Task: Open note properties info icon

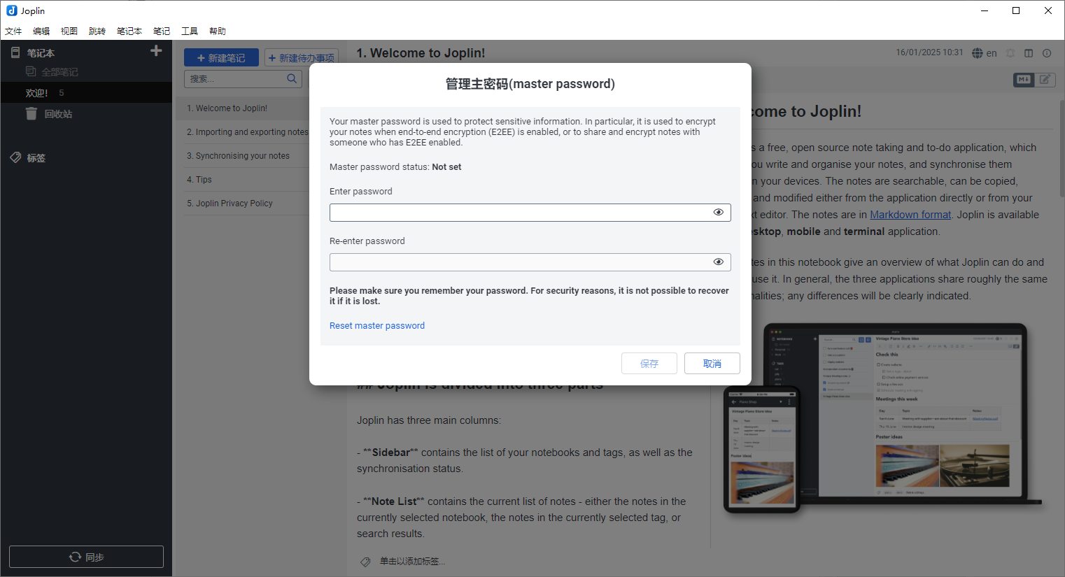Action: (1047, 53)
